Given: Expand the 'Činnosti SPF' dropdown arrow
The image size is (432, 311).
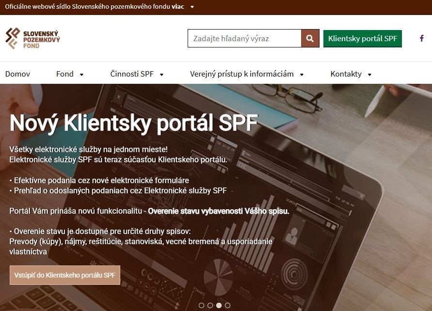Looking at the screenshot, I should coord(161,75).
